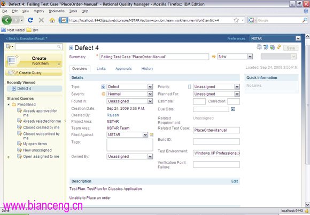Open the New unassigned query
Viewport: 310px width, 215px height.
[37, 150]
